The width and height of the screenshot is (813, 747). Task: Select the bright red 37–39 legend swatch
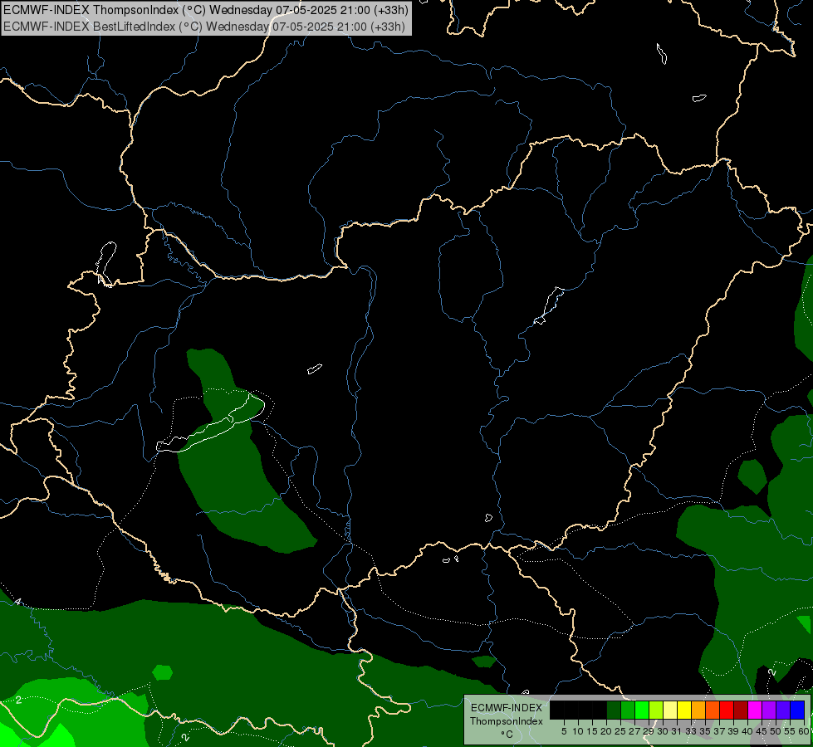(727, 710)
